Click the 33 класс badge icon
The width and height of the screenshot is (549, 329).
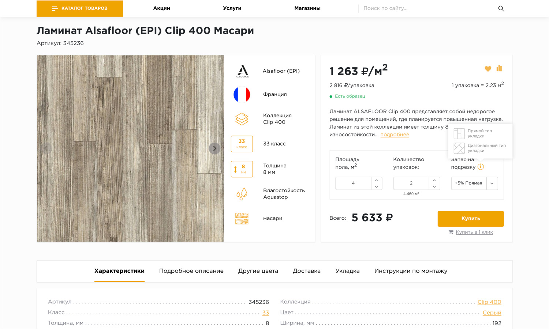click(242, 144)
